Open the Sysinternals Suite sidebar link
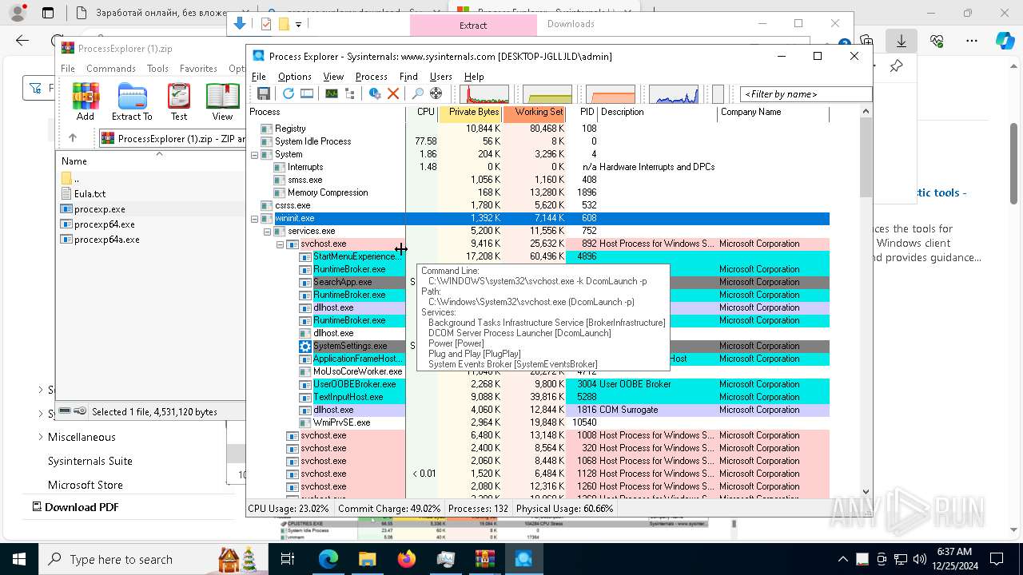Viewport: 1023px width, 575px height. [90, 461]
